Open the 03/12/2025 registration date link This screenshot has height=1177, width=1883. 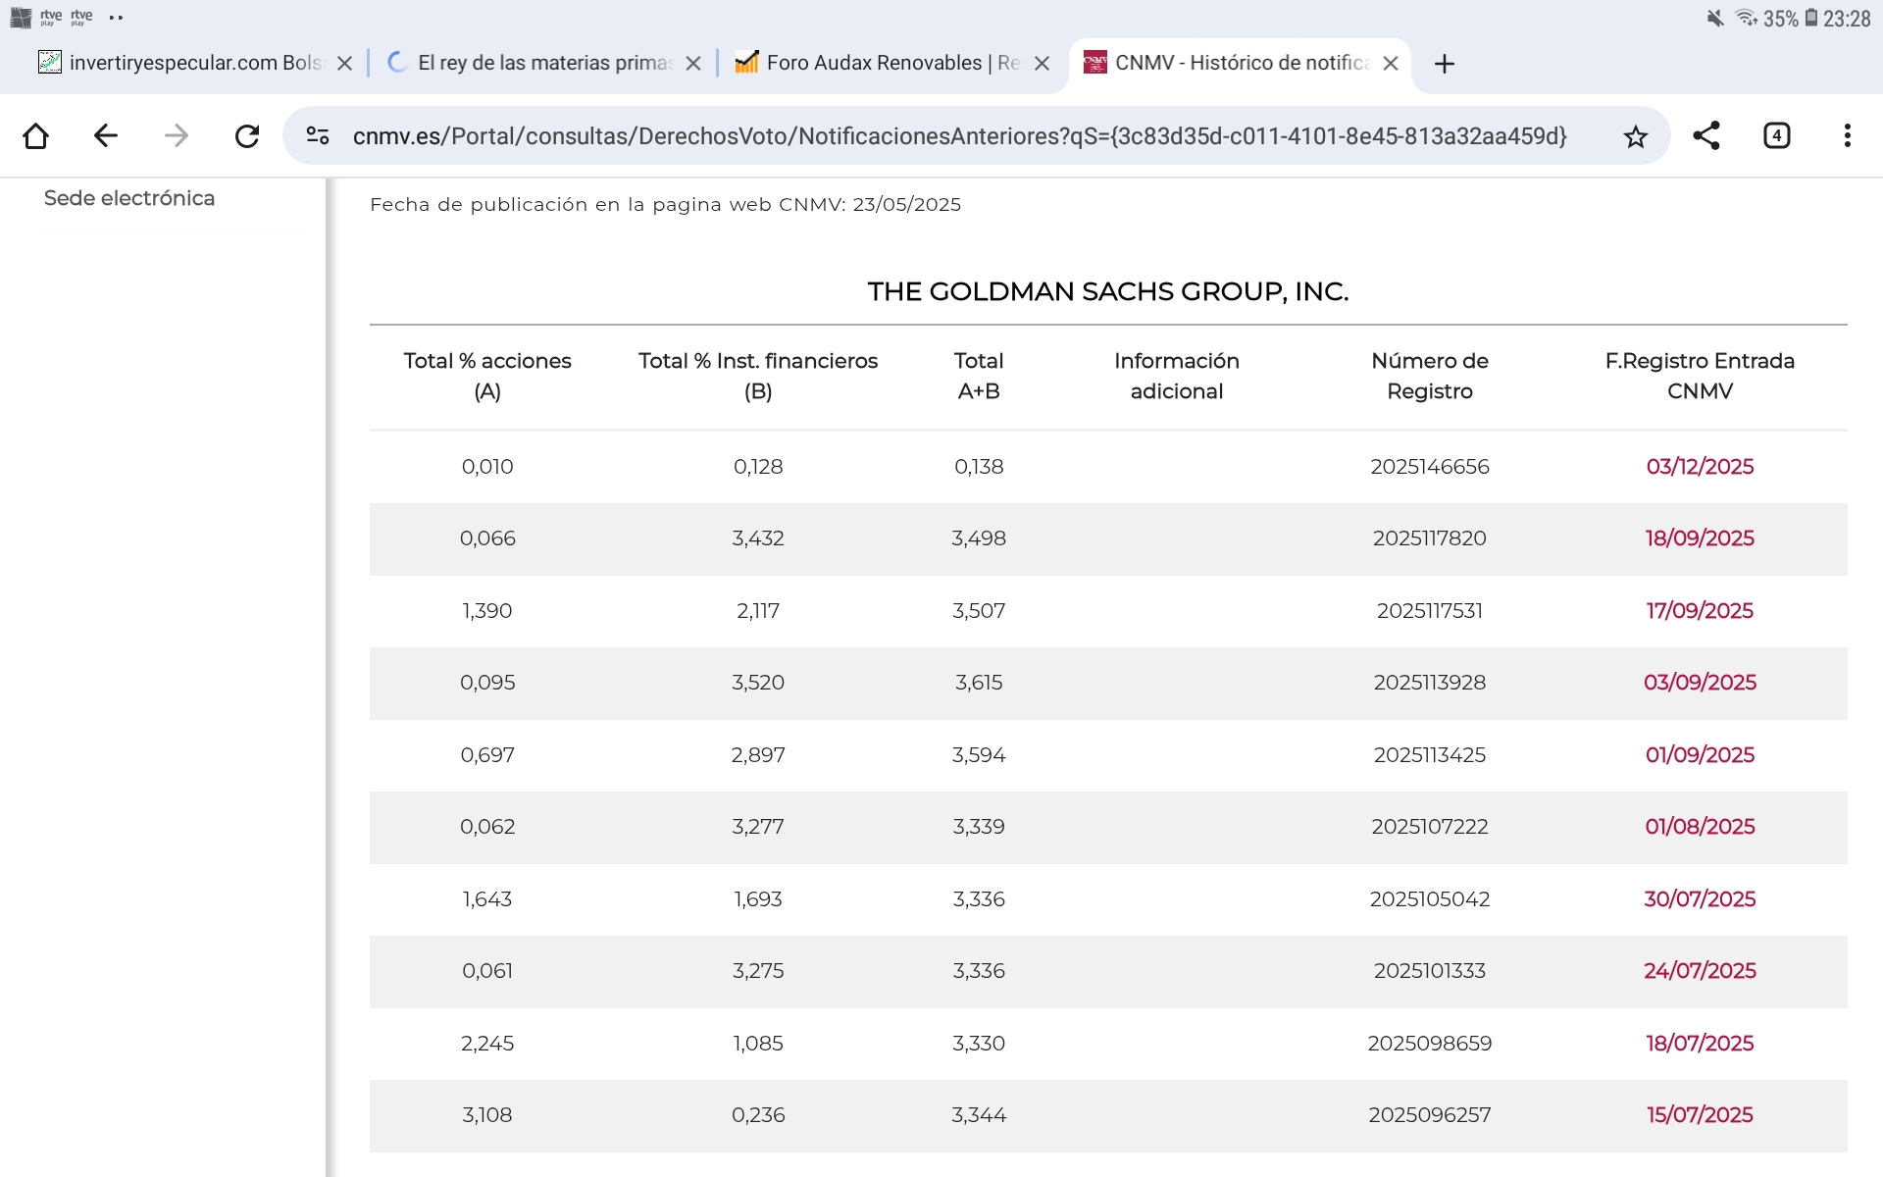point(1700,467)
